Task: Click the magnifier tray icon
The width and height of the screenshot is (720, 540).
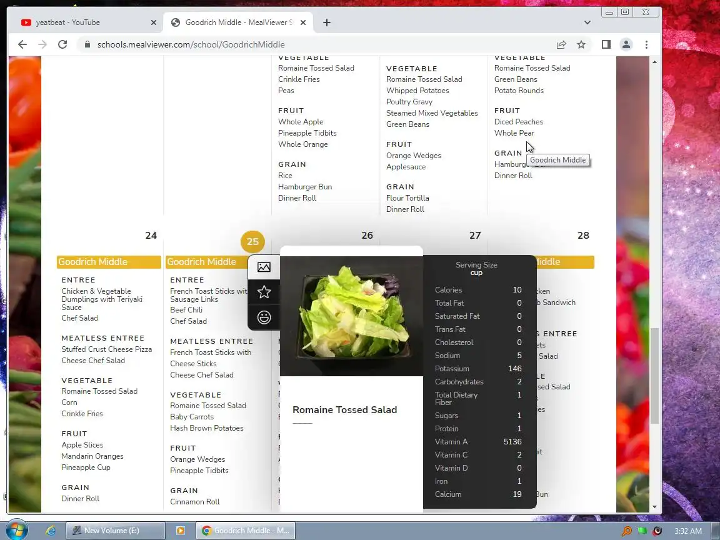Action: click(626, 531)
